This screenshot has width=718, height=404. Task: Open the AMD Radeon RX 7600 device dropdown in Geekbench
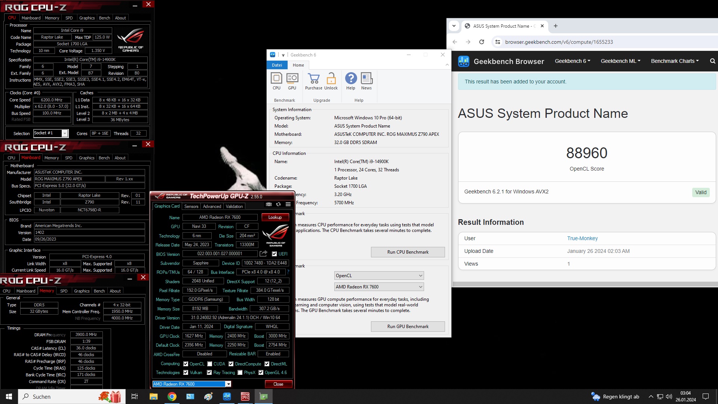[379, 287]
